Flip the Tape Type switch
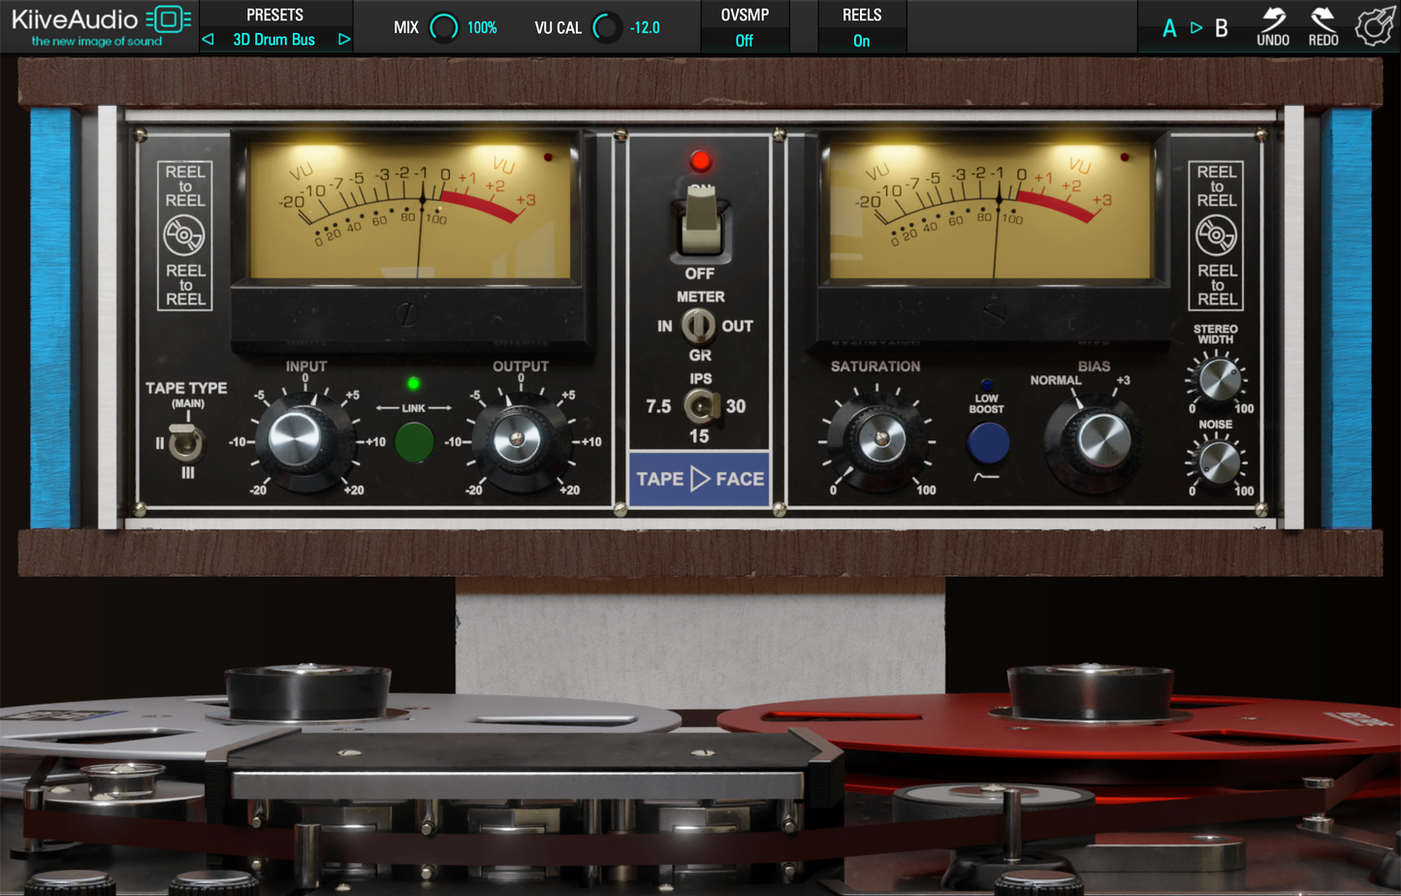 (186, 442)
